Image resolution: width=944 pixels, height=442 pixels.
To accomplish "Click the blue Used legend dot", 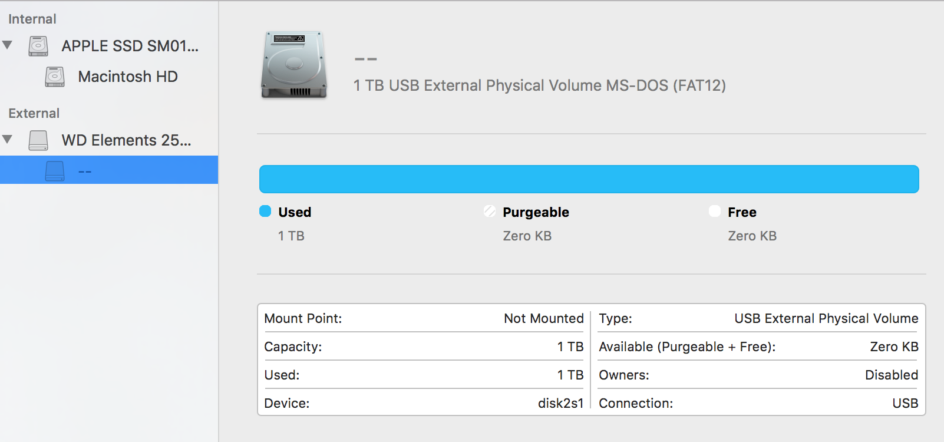I will click(x=265, y=211).
